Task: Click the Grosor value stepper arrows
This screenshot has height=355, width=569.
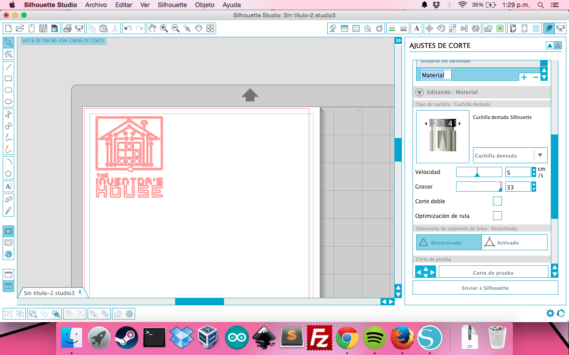Action: [x=533, y=186]
